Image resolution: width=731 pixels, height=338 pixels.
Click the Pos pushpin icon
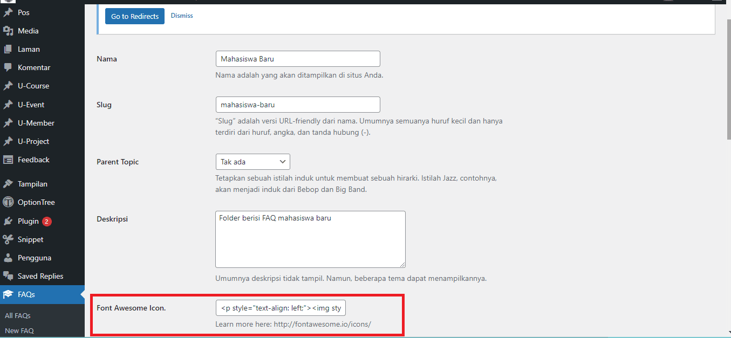pos(8,12)
